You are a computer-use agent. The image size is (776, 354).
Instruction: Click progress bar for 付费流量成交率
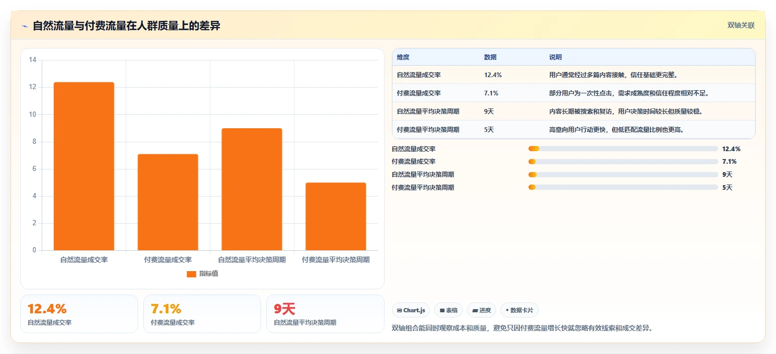coord(623,162)
